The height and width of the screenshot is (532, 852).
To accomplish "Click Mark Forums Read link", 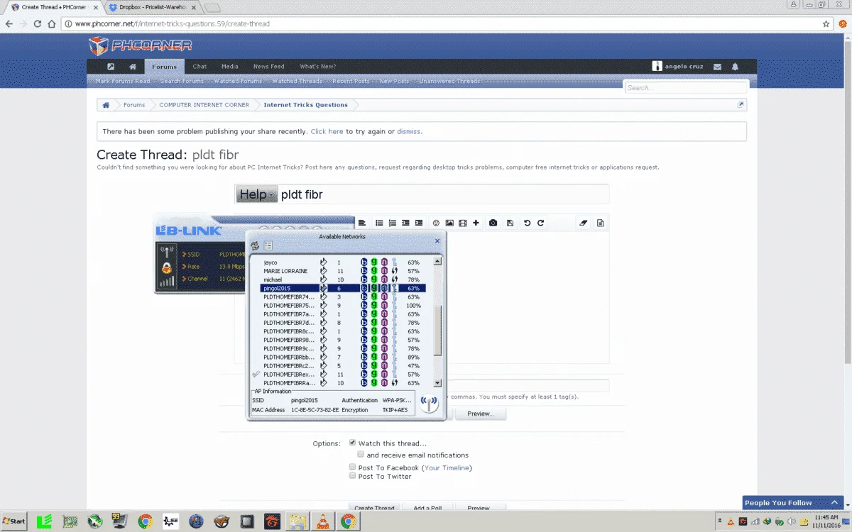I will click(124, 82).
